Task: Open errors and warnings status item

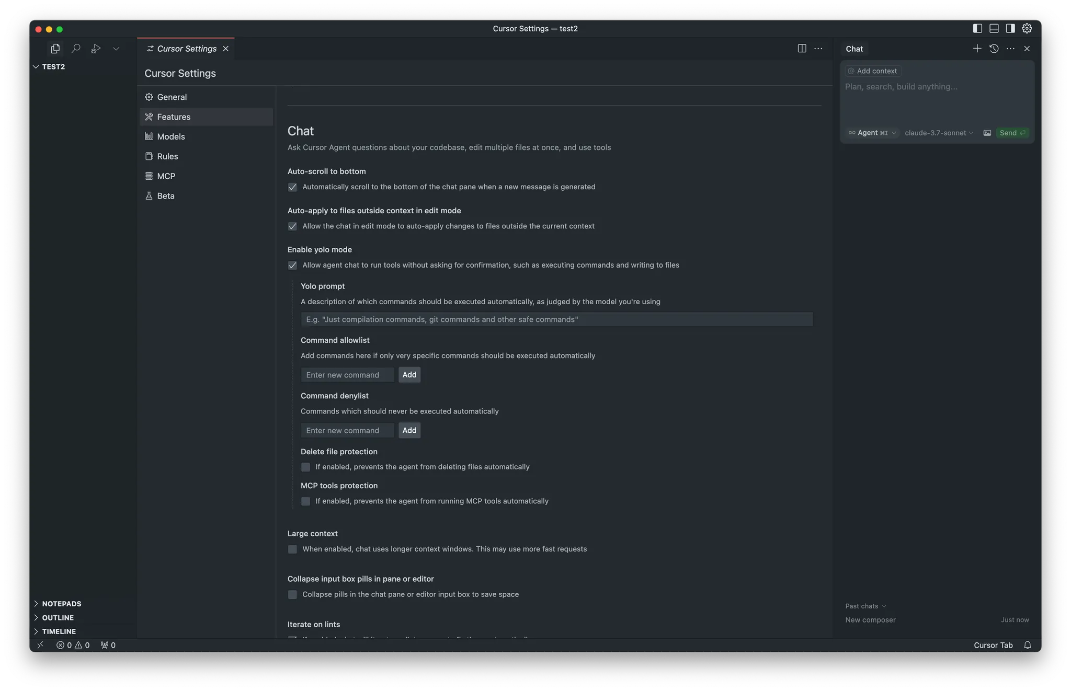Action: click(x=73, y=645)
